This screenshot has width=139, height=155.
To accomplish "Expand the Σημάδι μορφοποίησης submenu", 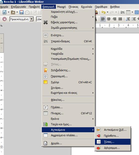I will point(68,28).
